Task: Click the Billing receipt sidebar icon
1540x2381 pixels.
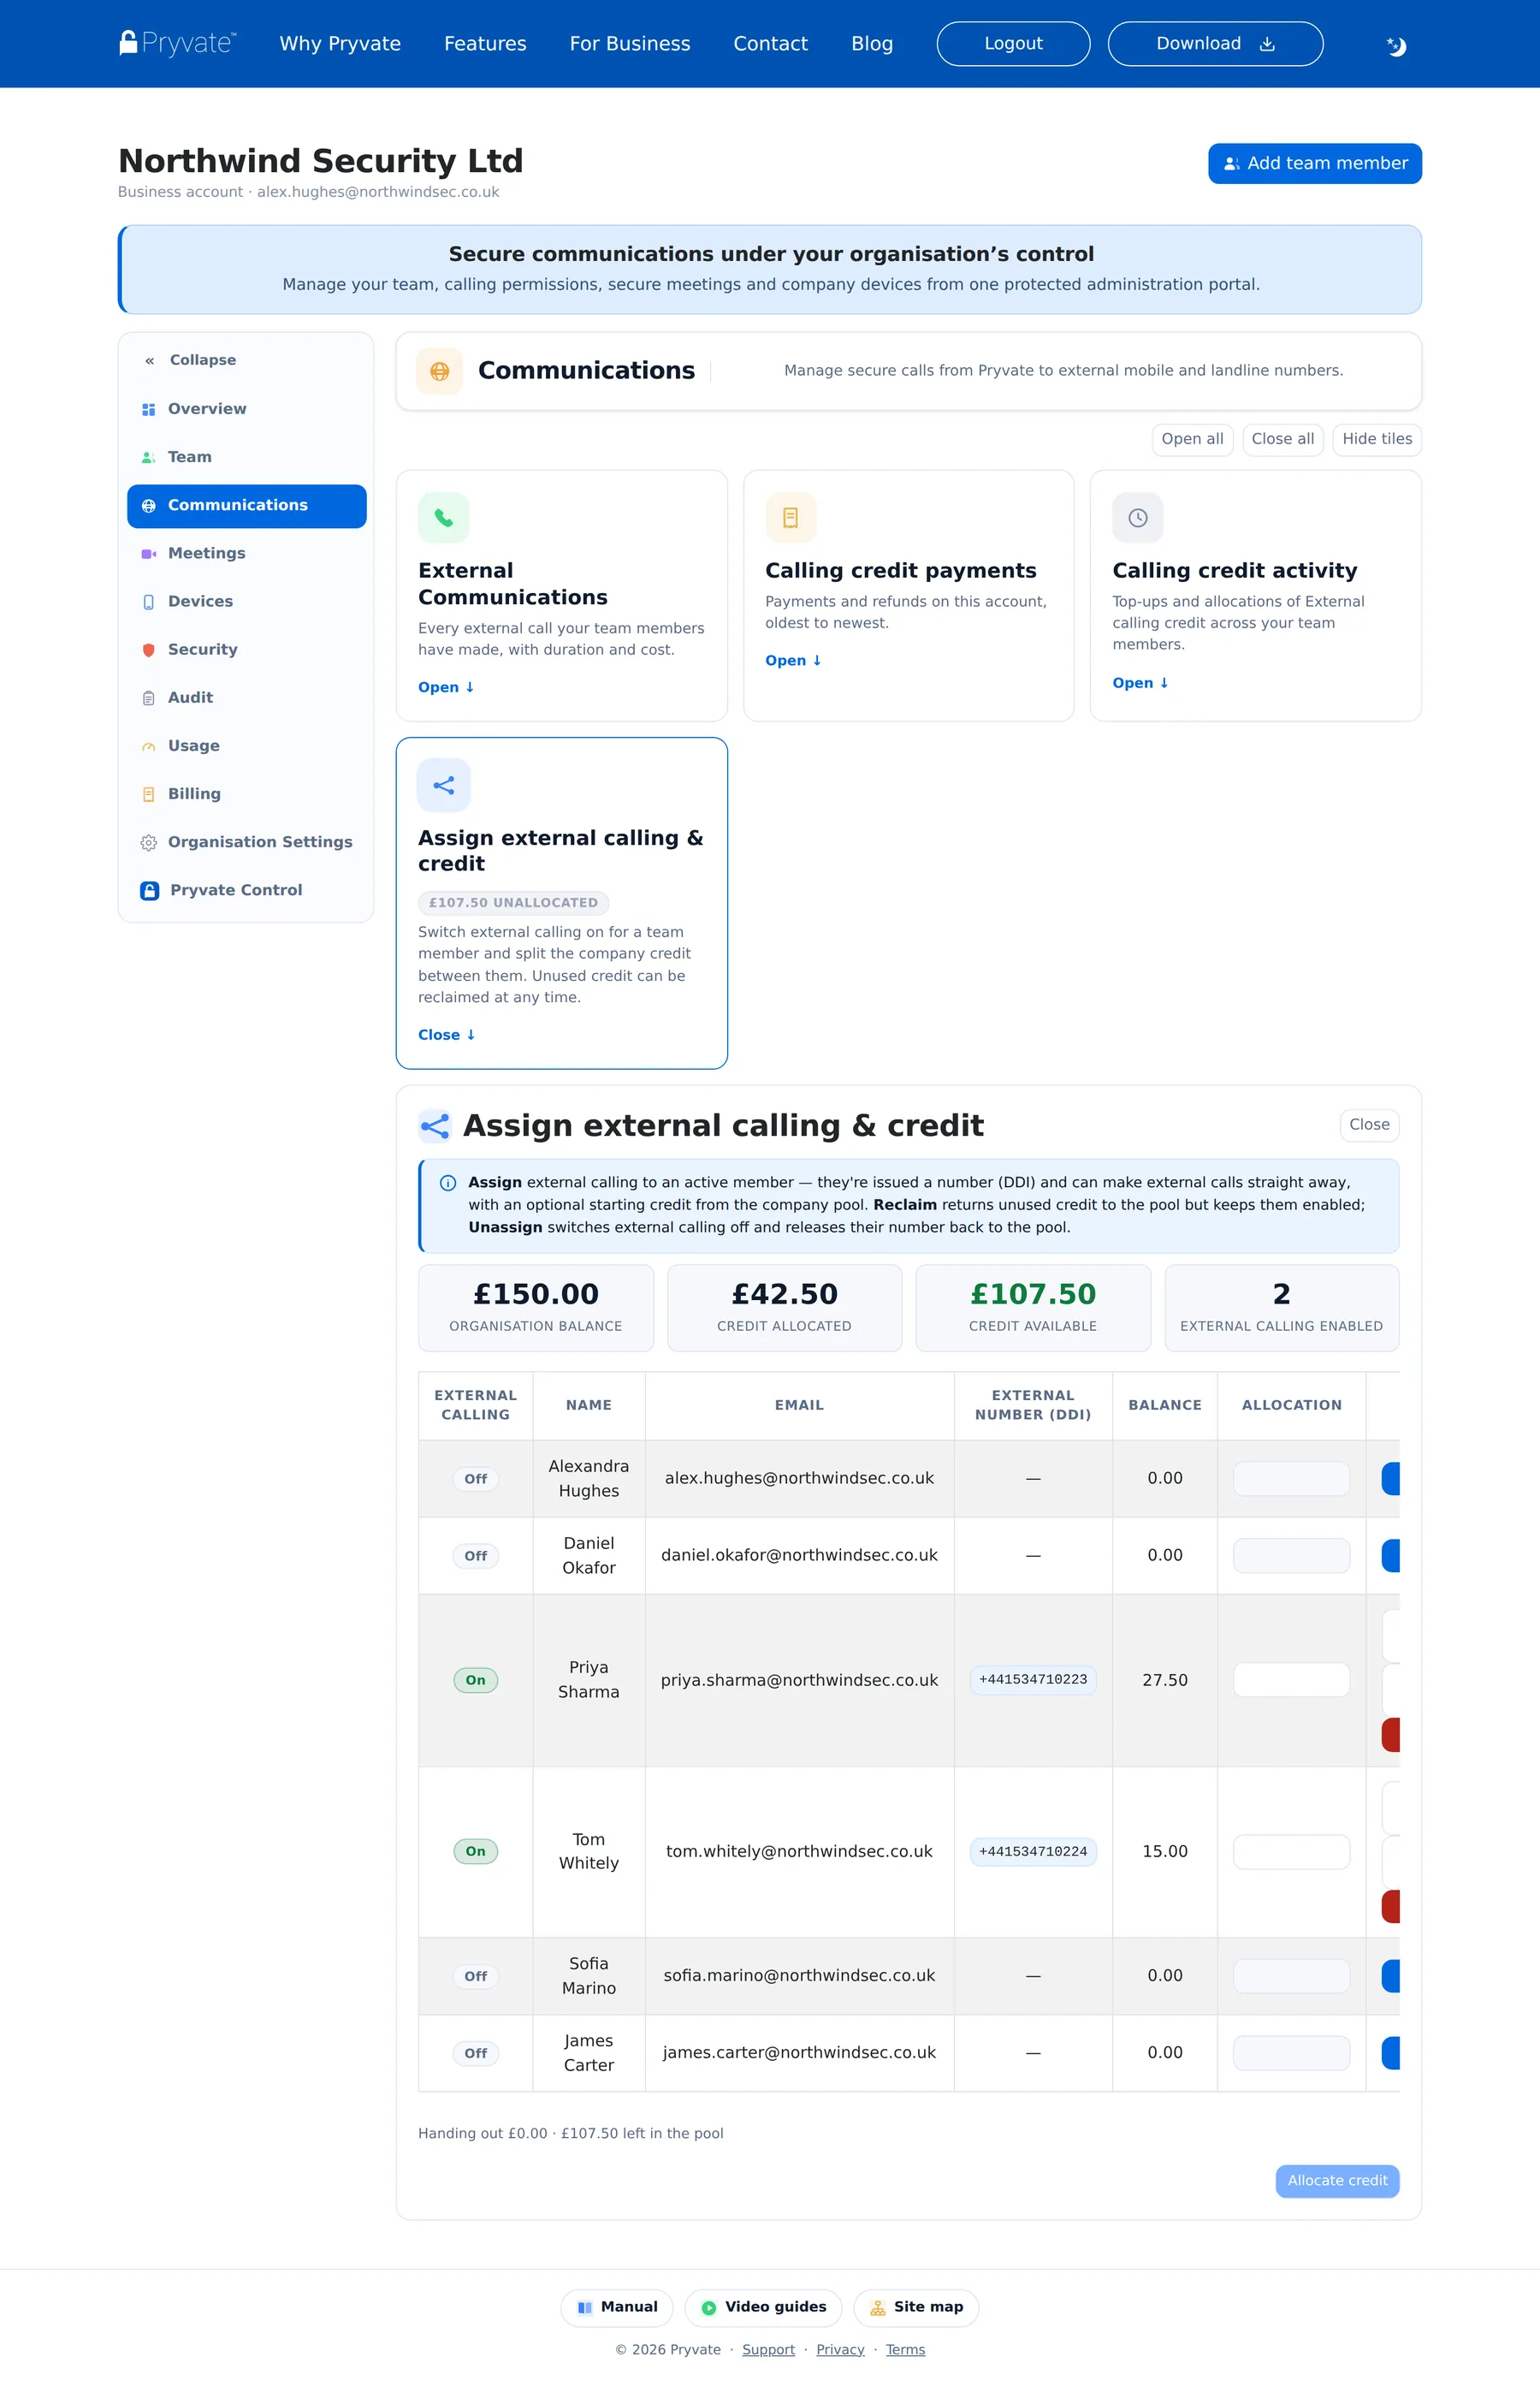Action: pos(148,794)
